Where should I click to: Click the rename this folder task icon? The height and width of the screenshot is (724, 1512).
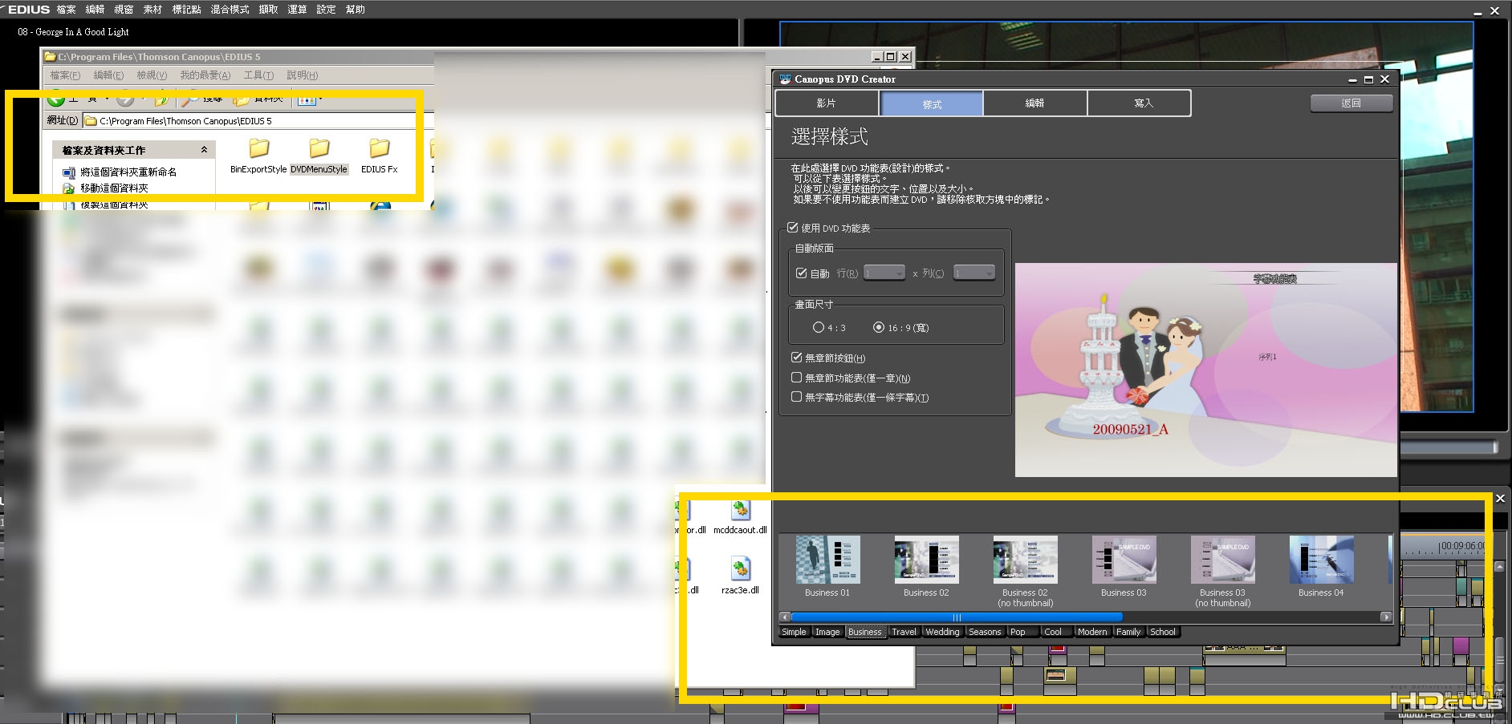(69, 172)
